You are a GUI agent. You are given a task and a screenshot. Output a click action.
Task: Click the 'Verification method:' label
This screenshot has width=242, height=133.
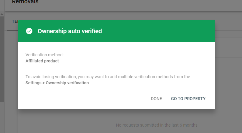pos(44,55)
